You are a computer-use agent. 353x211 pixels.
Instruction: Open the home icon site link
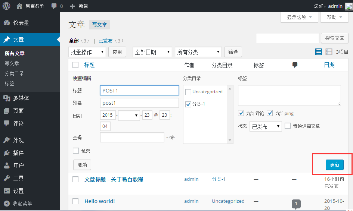pyautogui.click(x=19, y=6)
